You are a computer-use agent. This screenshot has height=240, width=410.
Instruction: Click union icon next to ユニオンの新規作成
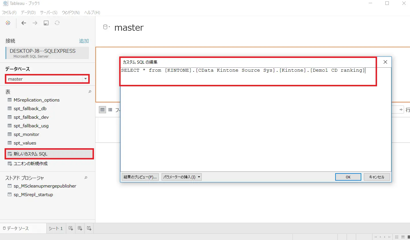[x=9, y=164]
